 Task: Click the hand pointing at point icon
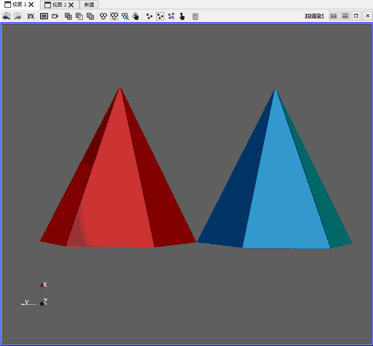click(182, 16)
